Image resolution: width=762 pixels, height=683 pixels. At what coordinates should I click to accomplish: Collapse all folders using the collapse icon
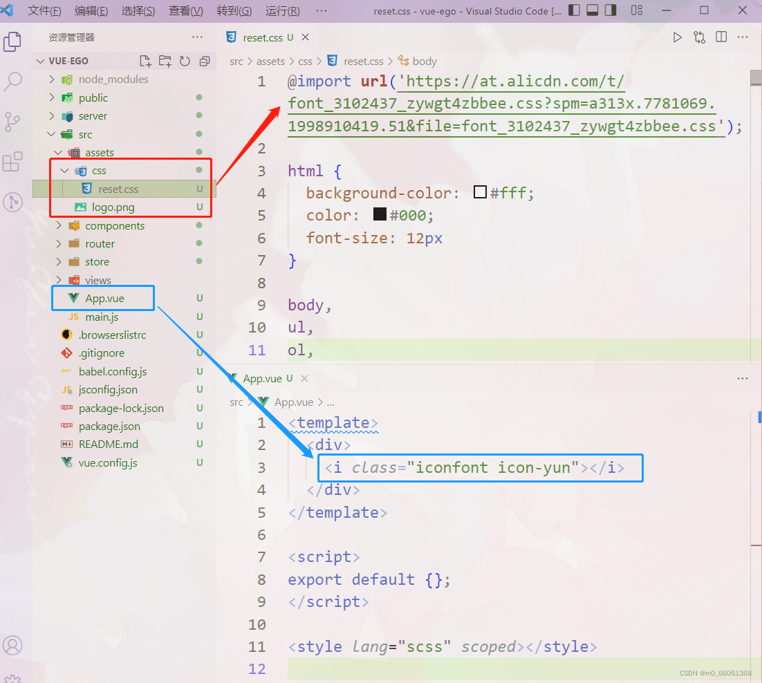pyautogui.click(x=203, y=61)
